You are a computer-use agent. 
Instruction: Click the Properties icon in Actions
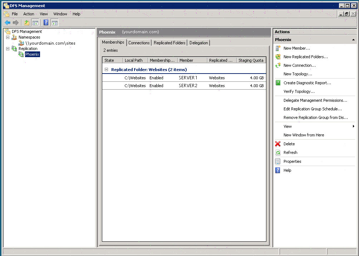pyautogui.click(x=278, y=161)
